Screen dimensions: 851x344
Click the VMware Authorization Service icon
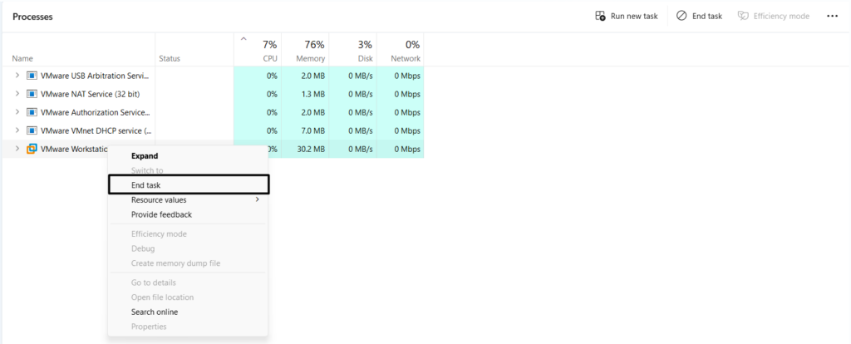[32, 112]
